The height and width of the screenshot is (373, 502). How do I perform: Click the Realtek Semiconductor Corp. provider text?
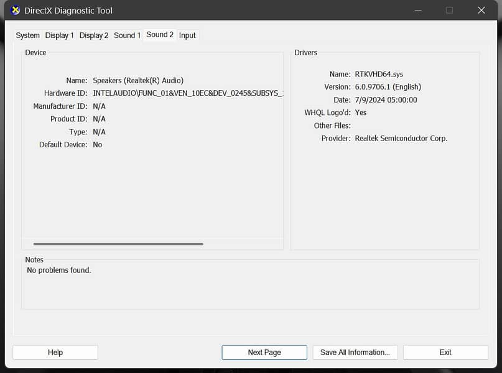click(x=401, y=139)
